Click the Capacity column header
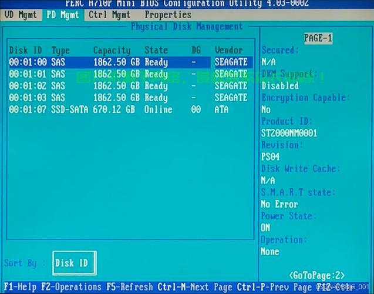The width and height of the screenshot is (374, 294). coord(112,51)
